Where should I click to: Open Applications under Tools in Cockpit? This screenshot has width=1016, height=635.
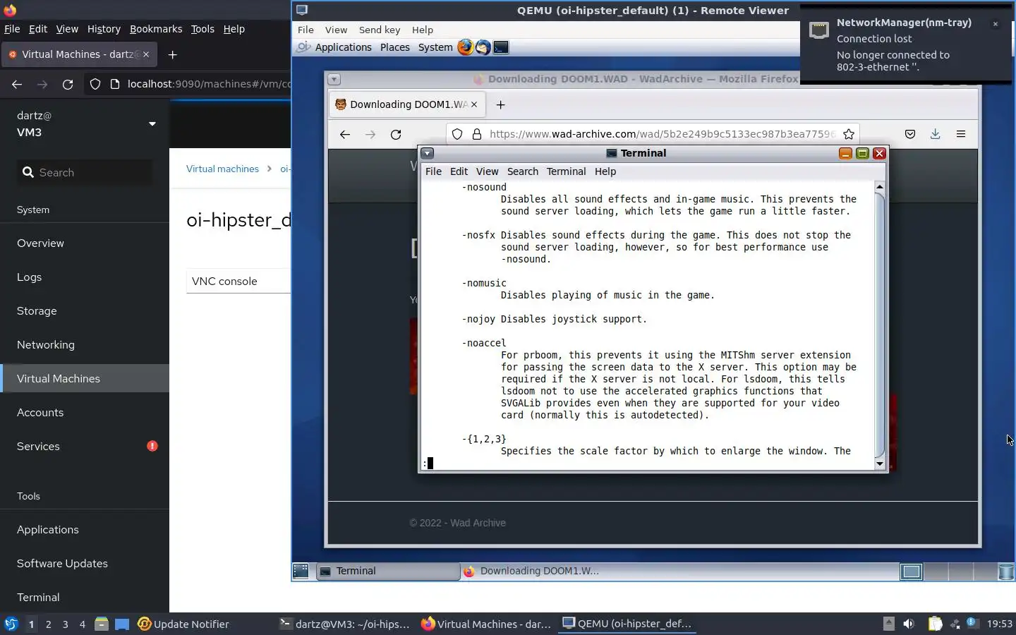tap(85, 529)
